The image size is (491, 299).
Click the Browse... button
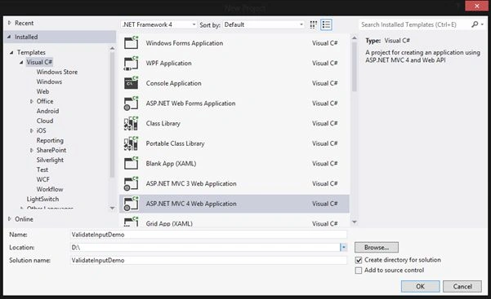pos(377,247)
